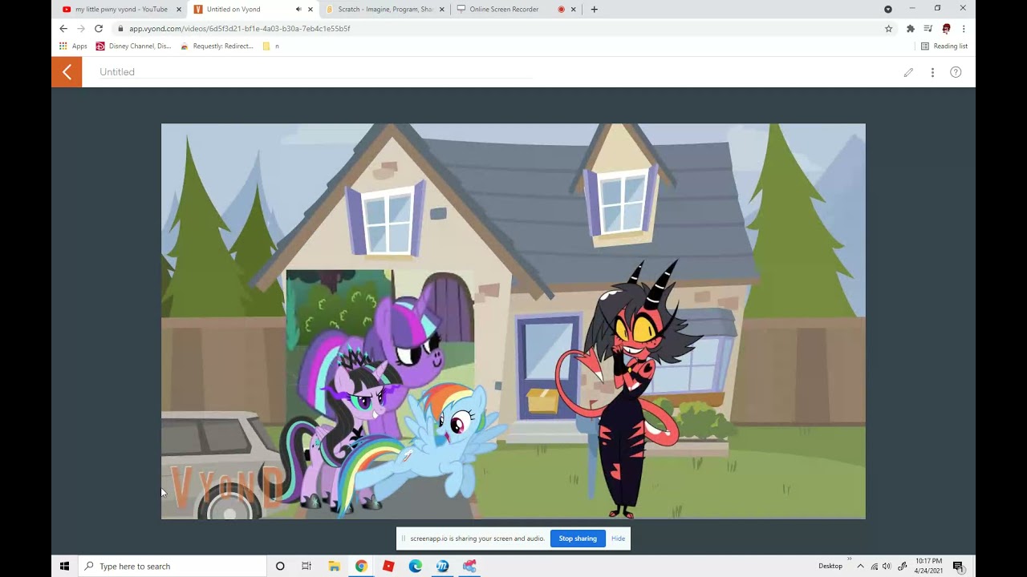Edit the video title with the pencil icon
Viewport: 1027px width, 577px height.
click(908, 72)
